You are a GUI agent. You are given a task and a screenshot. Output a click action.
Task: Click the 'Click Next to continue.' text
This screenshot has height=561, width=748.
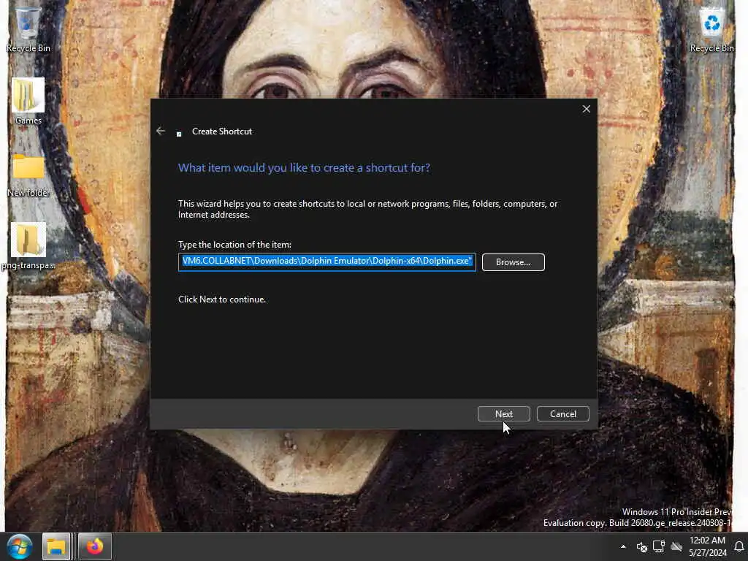pyautogui.click(x=222, y=299)
